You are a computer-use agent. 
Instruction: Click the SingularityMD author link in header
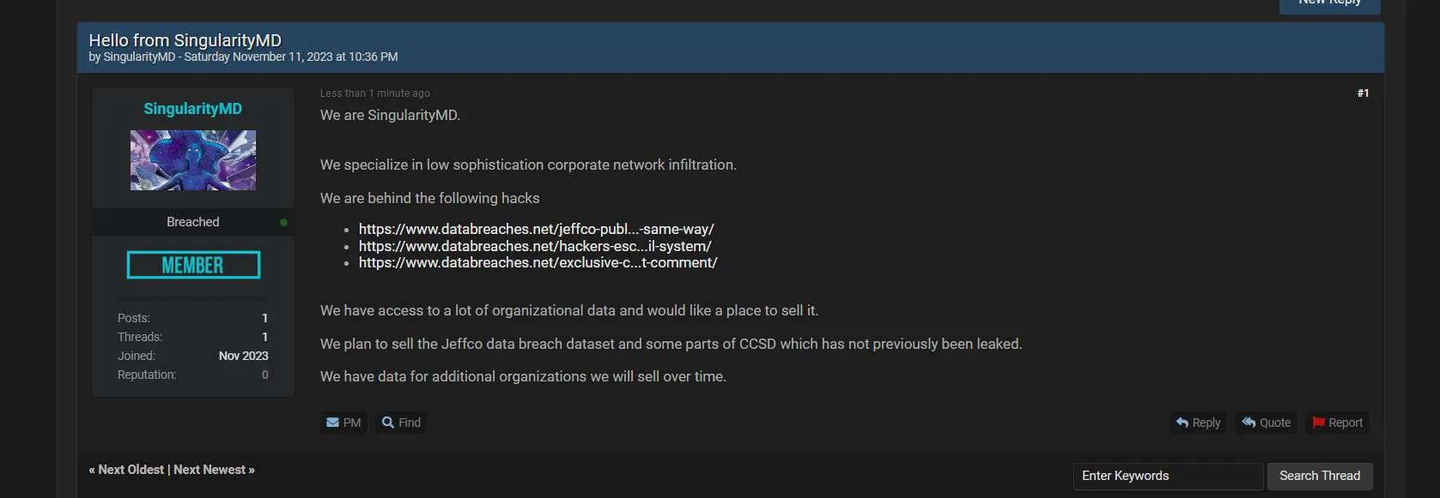(x=139, y=57)
